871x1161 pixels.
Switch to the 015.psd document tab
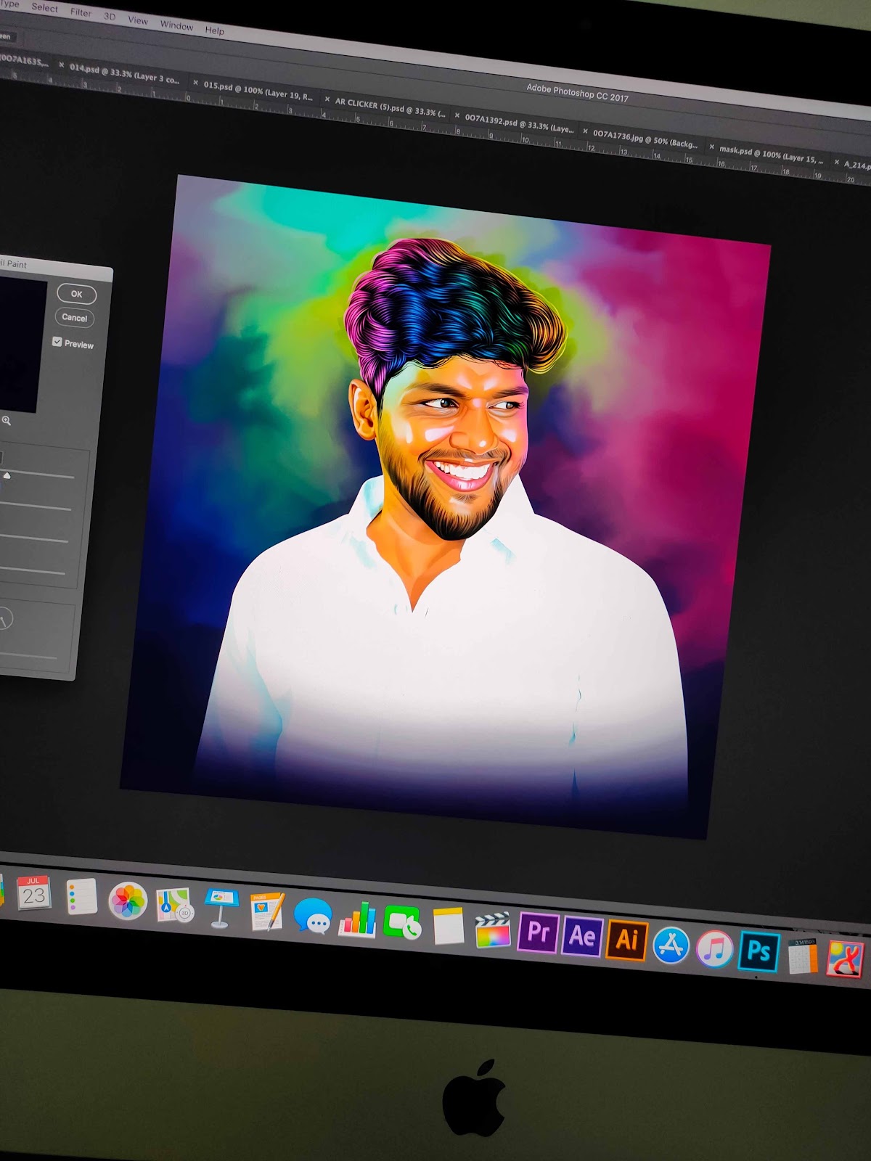click(x=258, y=90)
